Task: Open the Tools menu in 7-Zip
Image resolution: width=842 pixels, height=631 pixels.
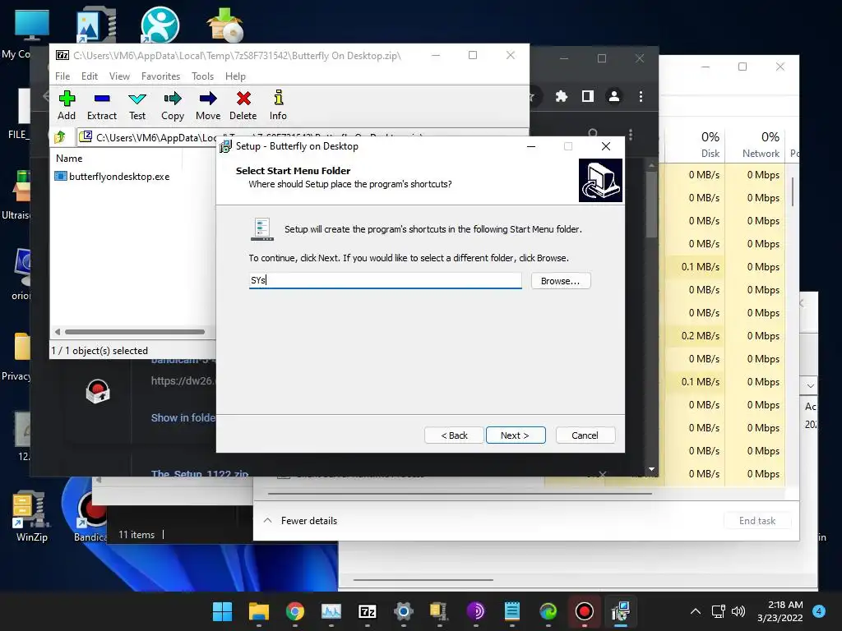Action: tap(202, 76)
